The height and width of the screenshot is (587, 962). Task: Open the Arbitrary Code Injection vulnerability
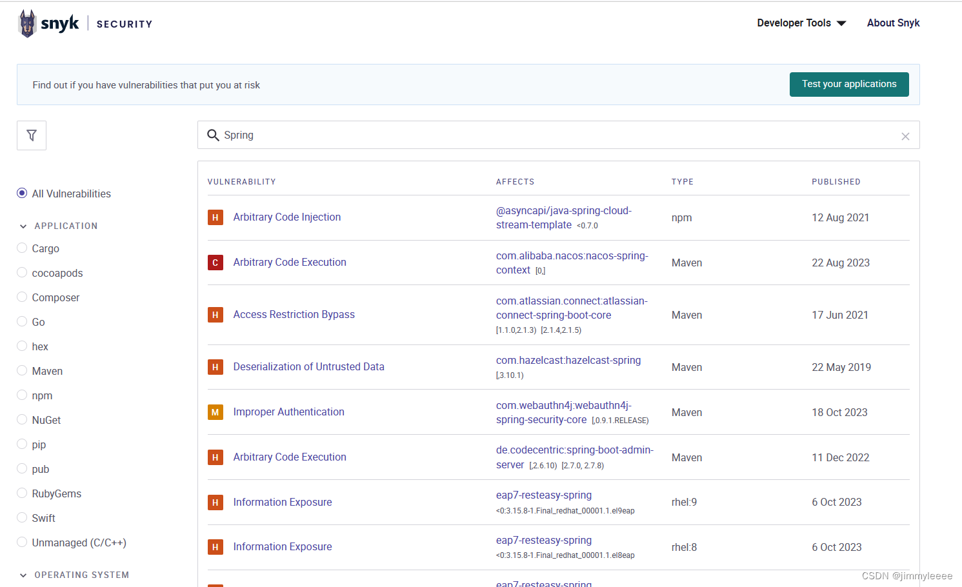(x=287, y=217)
